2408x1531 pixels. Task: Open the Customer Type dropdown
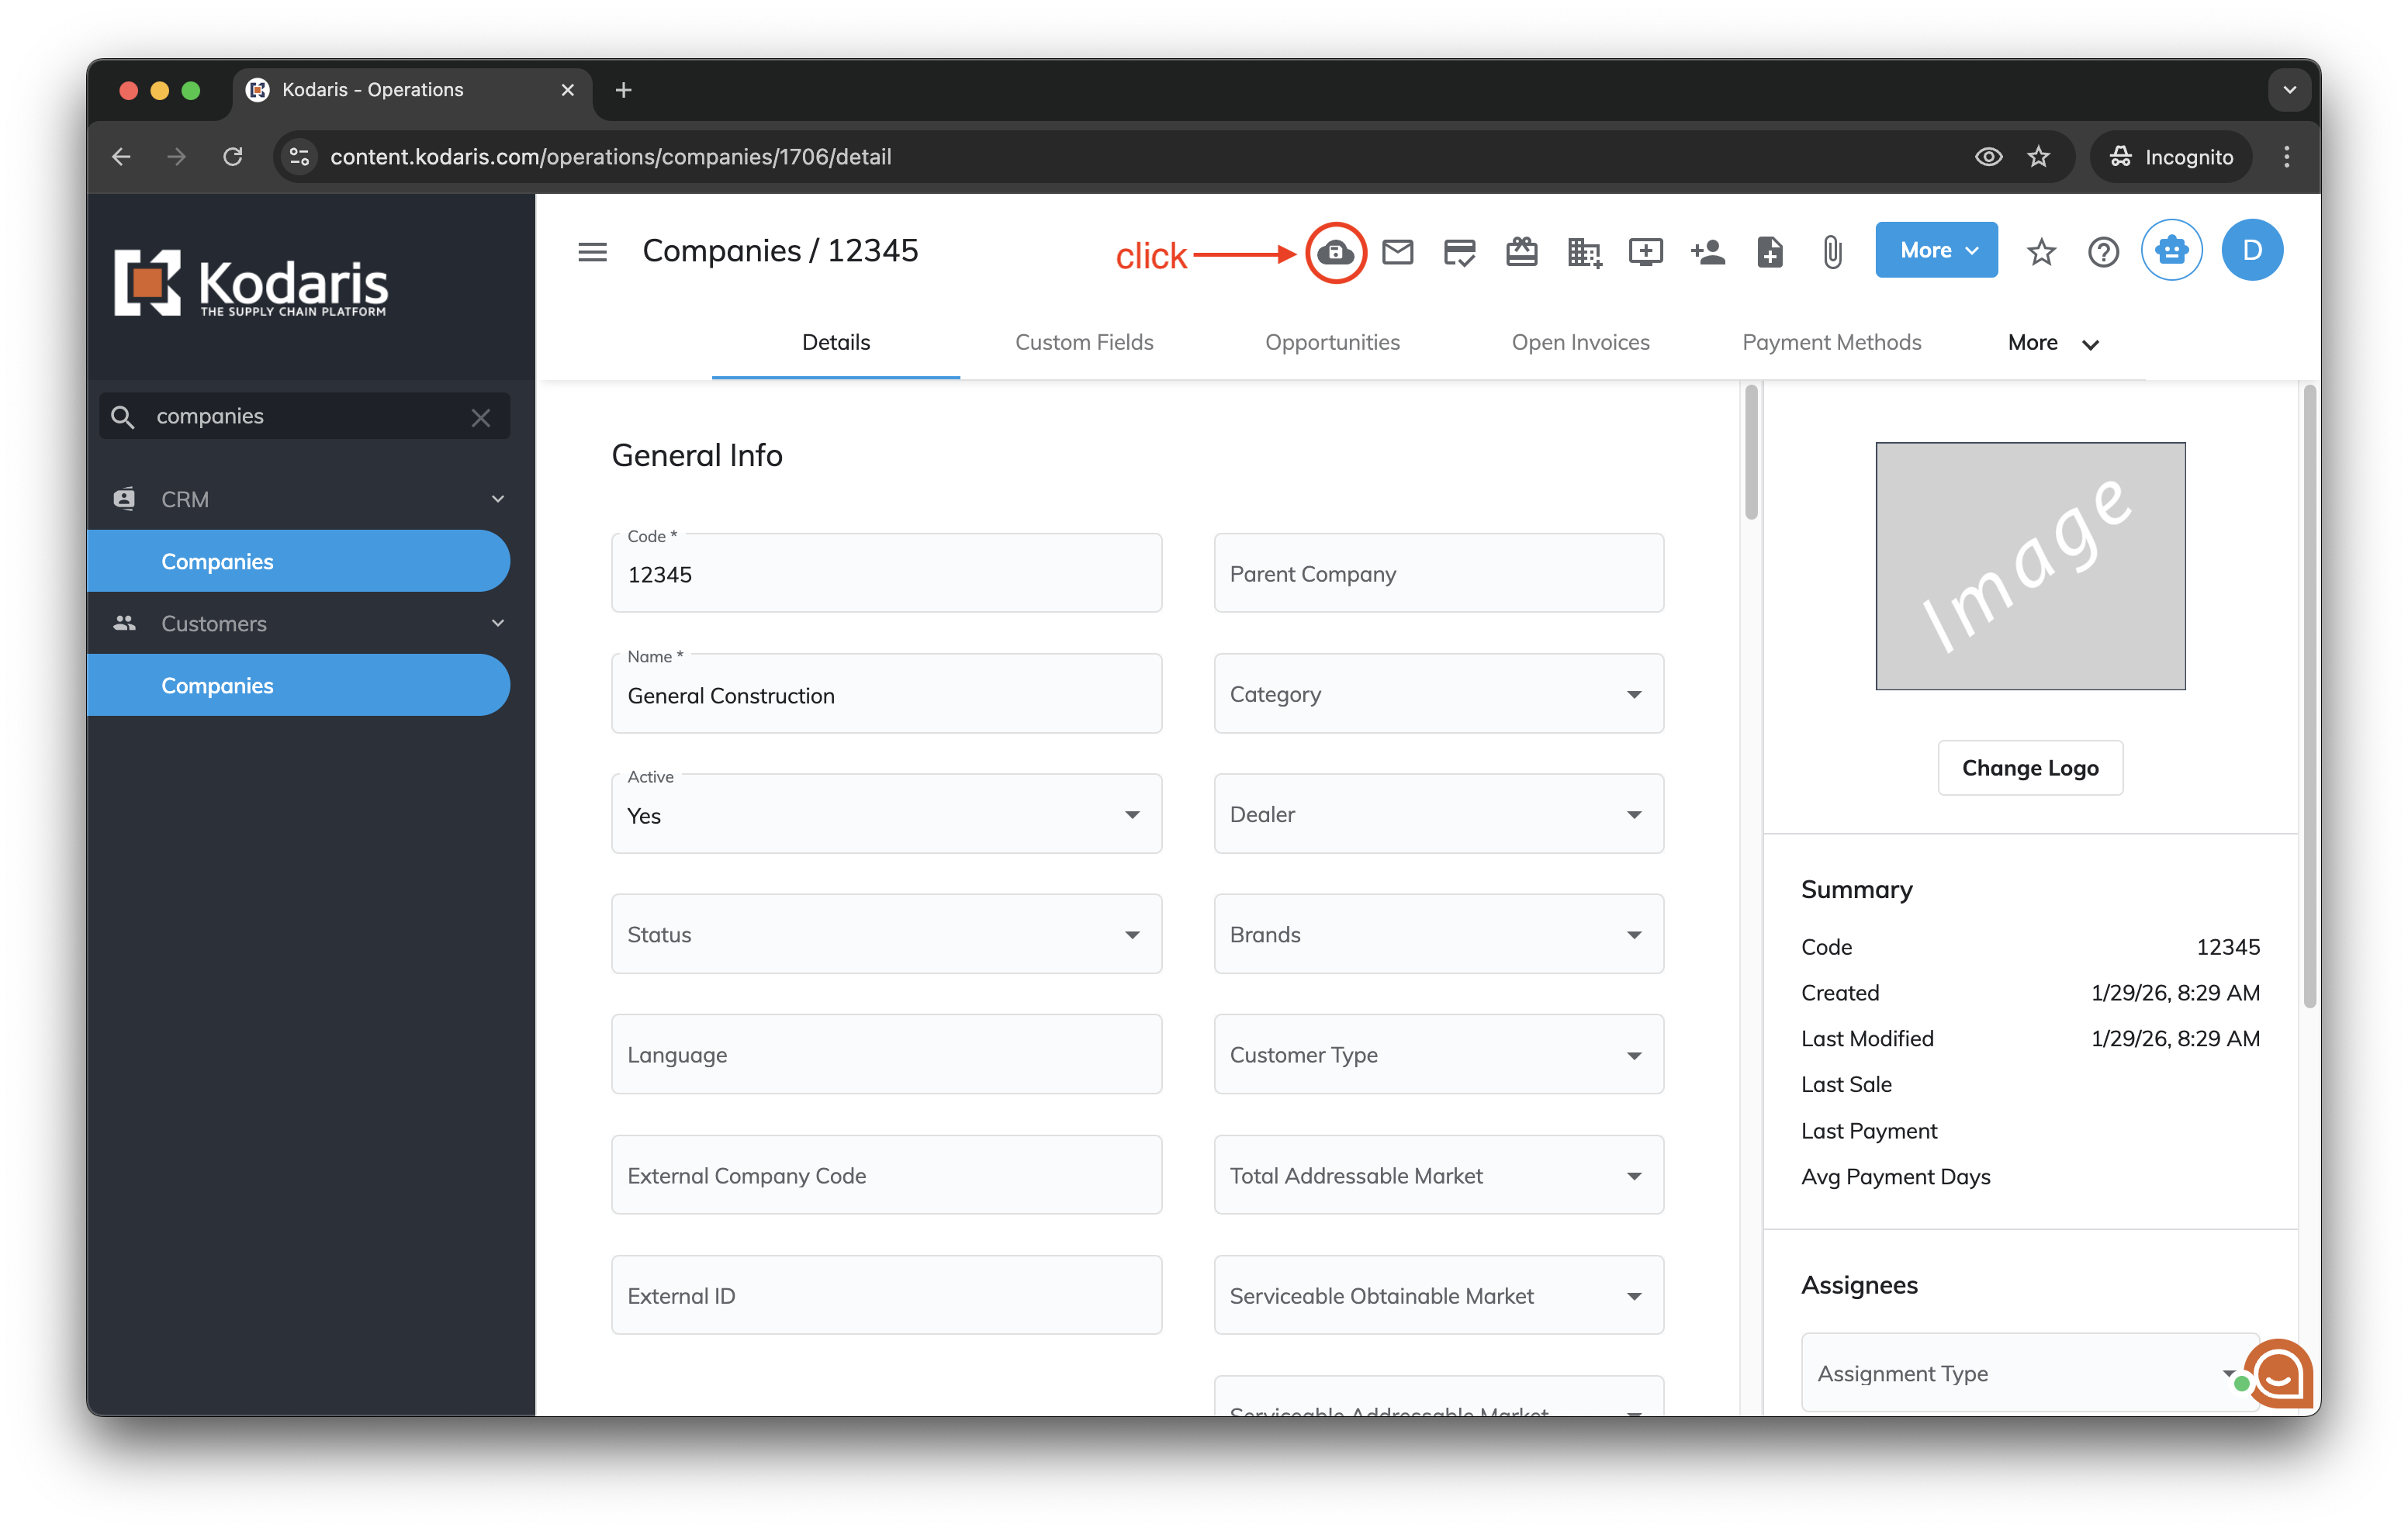pos(1438,1055)
